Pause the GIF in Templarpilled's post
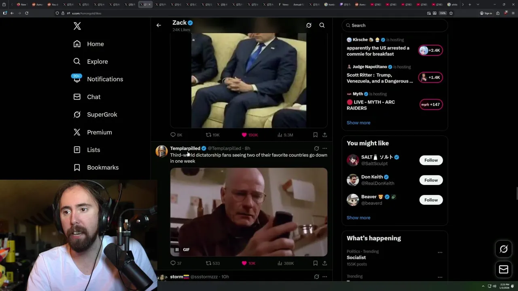Screen dimensions: 518x291 (x=177, y=250)
